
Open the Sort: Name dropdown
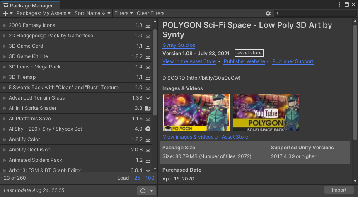tap(92, 13)
